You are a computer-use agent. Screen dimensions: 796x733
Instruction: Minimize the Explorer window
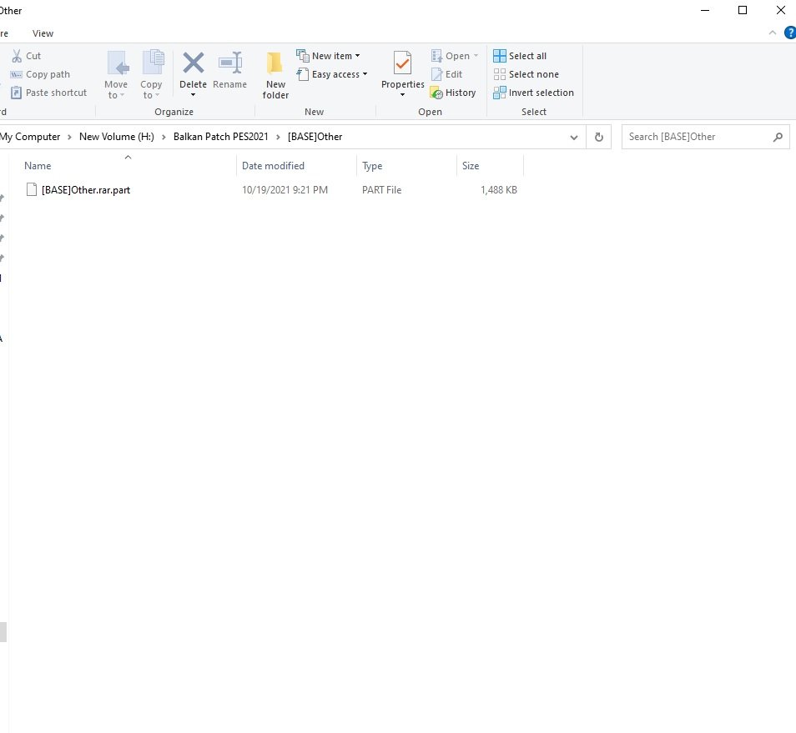704,10
